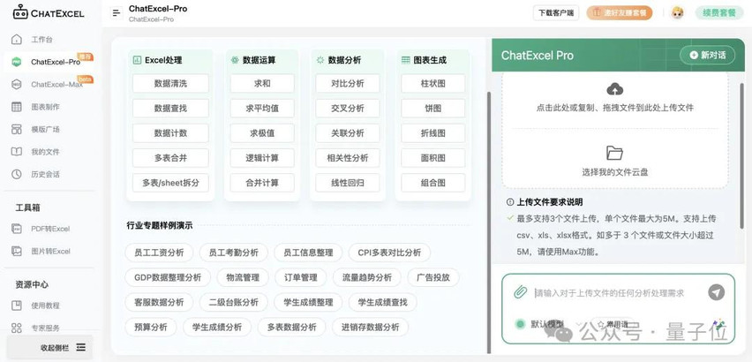
Task: Click the magic wand sparkle icon
Action: tap(718, 324)
